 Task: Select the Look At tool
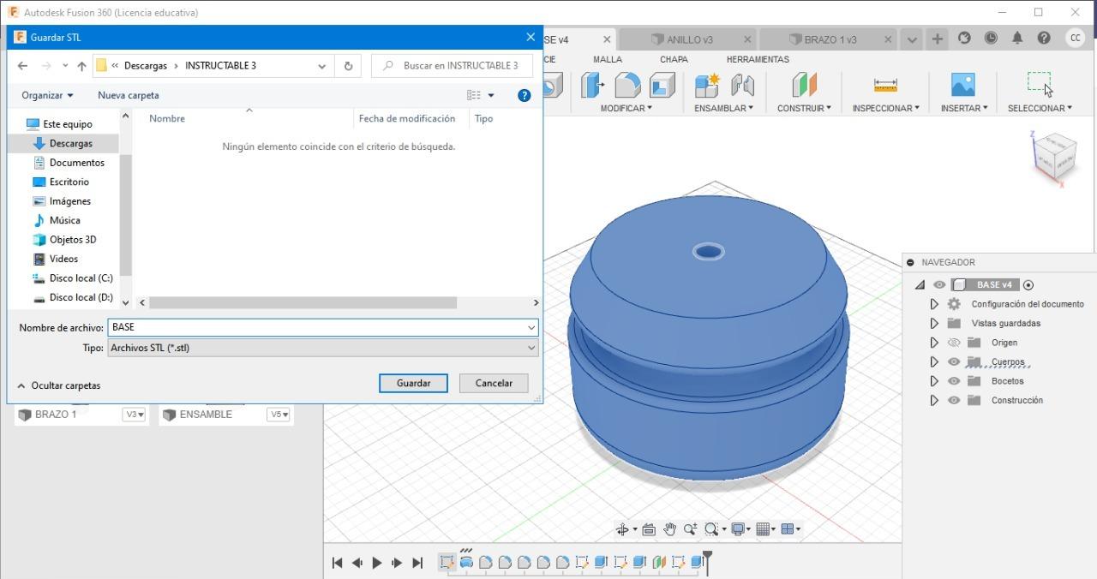pyautogui.click(x=649, y=529)
